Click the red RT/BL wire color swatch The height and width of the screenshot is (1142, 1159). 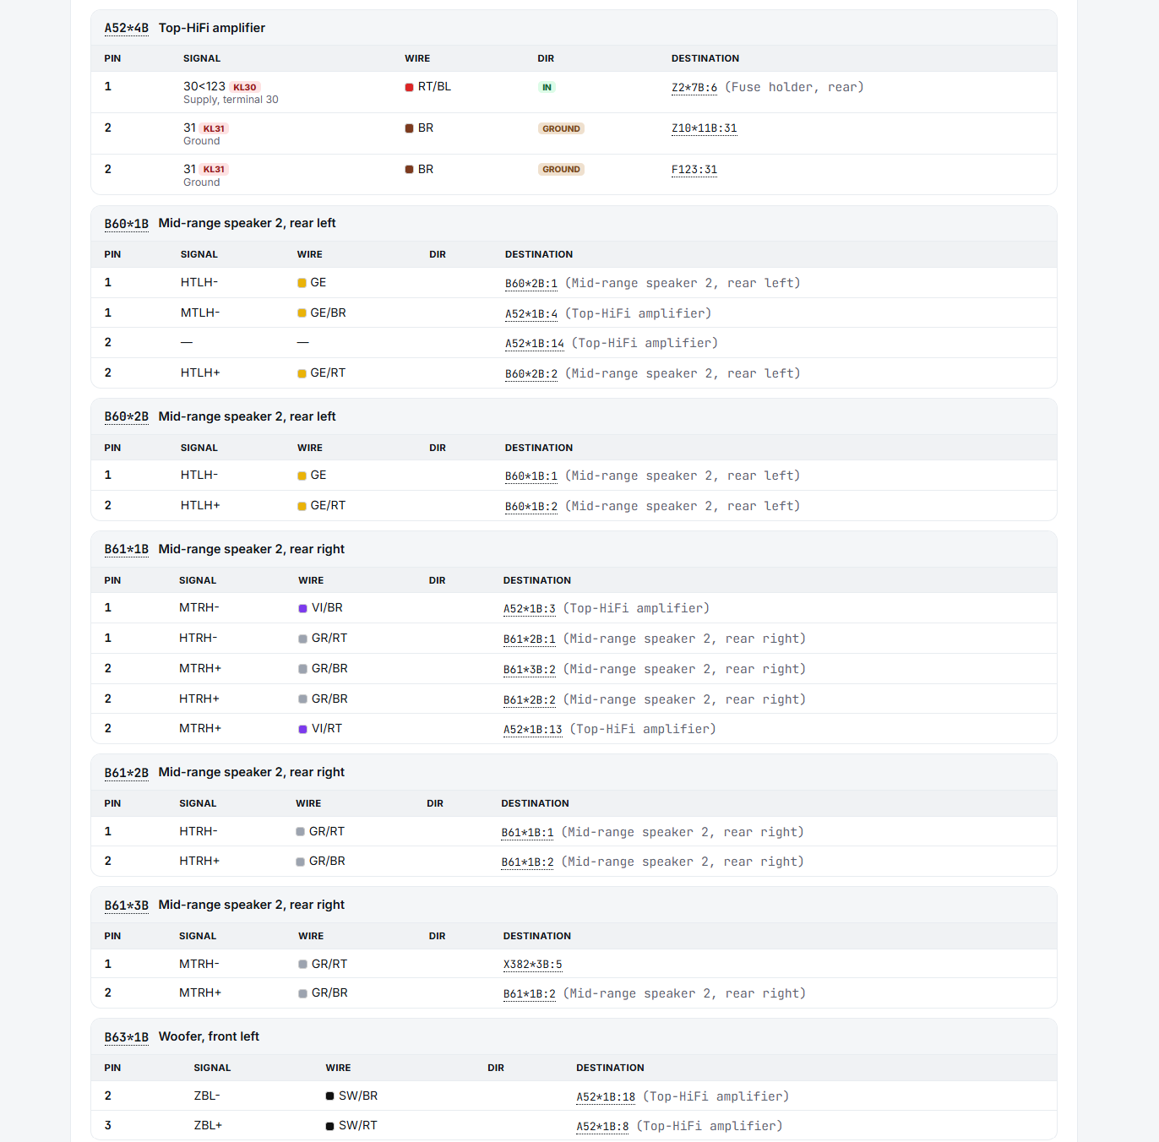click(x=409, y=87)
